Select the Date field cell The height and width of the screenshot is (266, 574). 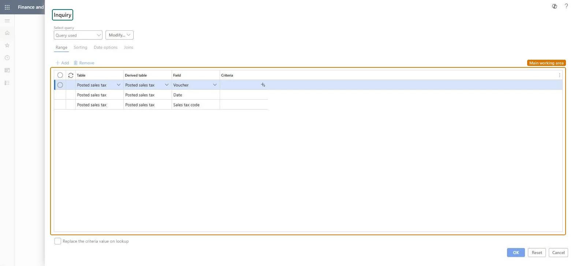click(x=196, y=95)
